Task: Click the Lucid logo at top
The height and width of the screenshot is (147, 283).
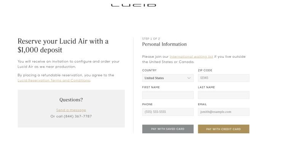Action: tap(134, 5)
